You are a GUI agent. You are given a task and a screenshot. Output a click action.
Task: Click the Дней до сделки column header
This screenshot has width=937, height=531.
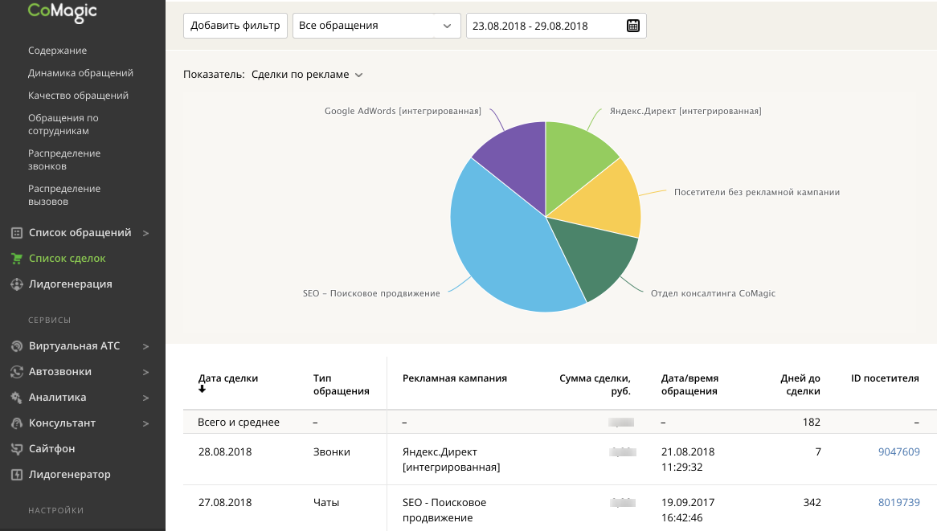pos(800,385)
